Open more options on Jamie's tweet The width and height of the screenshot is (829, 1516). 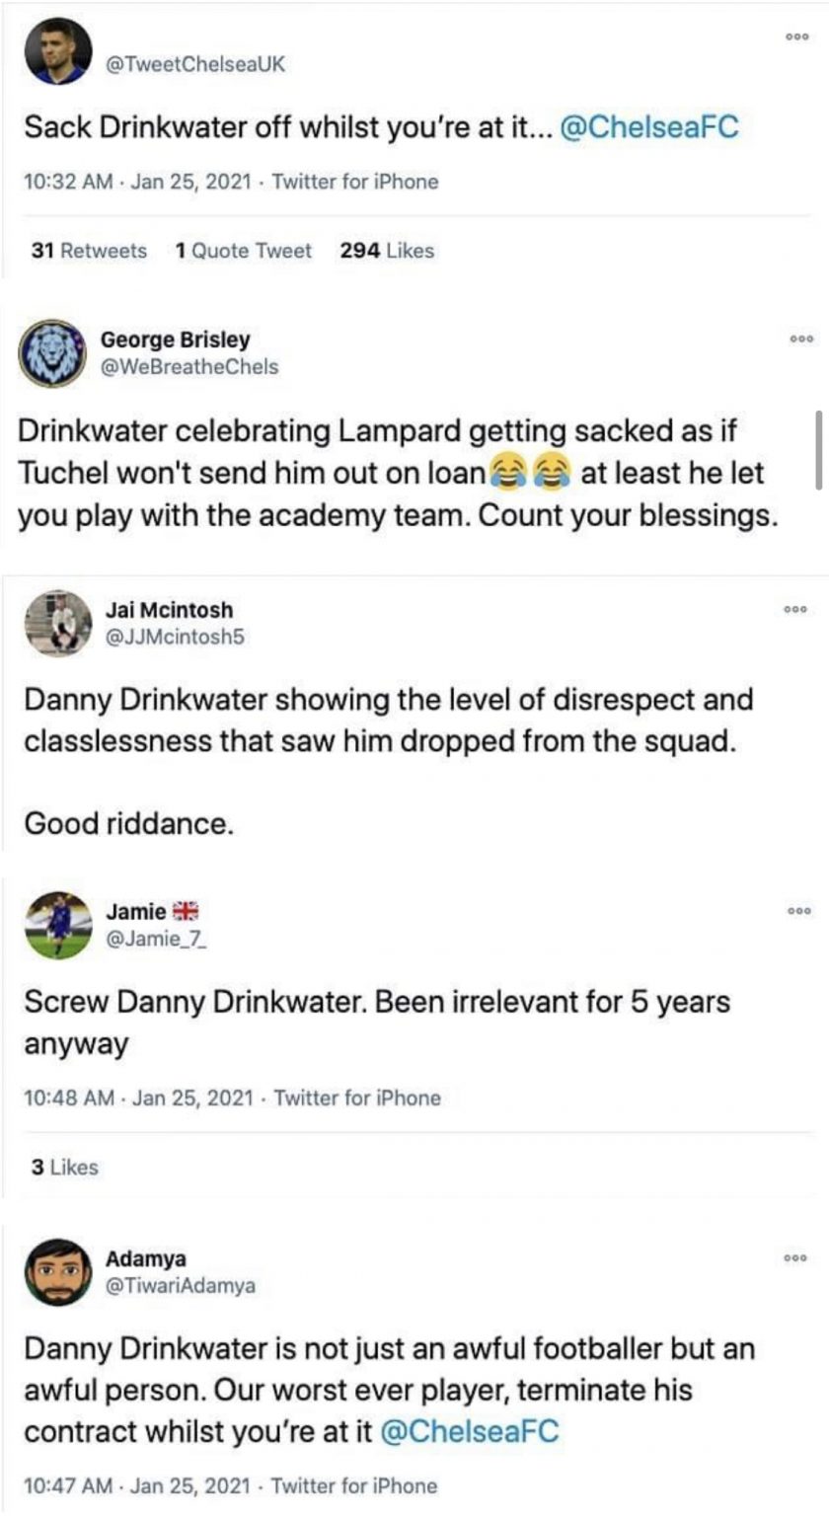(x=796, y=910)
